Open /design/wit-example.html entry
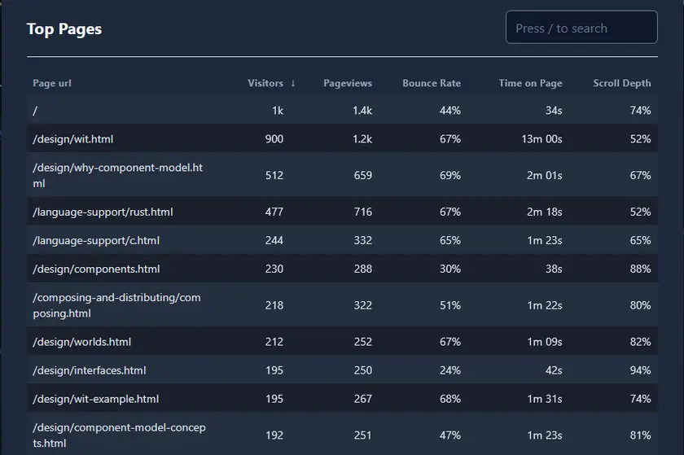 coord(95,399)
